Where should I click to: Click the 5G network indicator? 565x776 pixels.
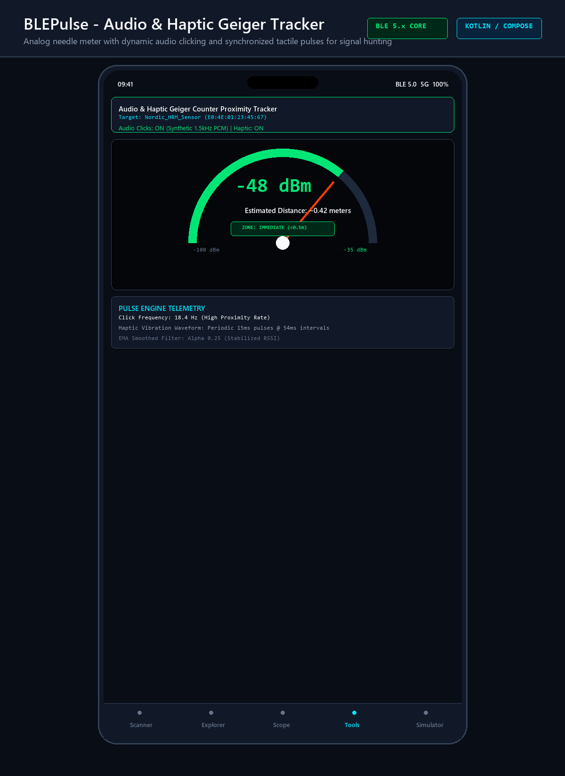pos(425,84)
